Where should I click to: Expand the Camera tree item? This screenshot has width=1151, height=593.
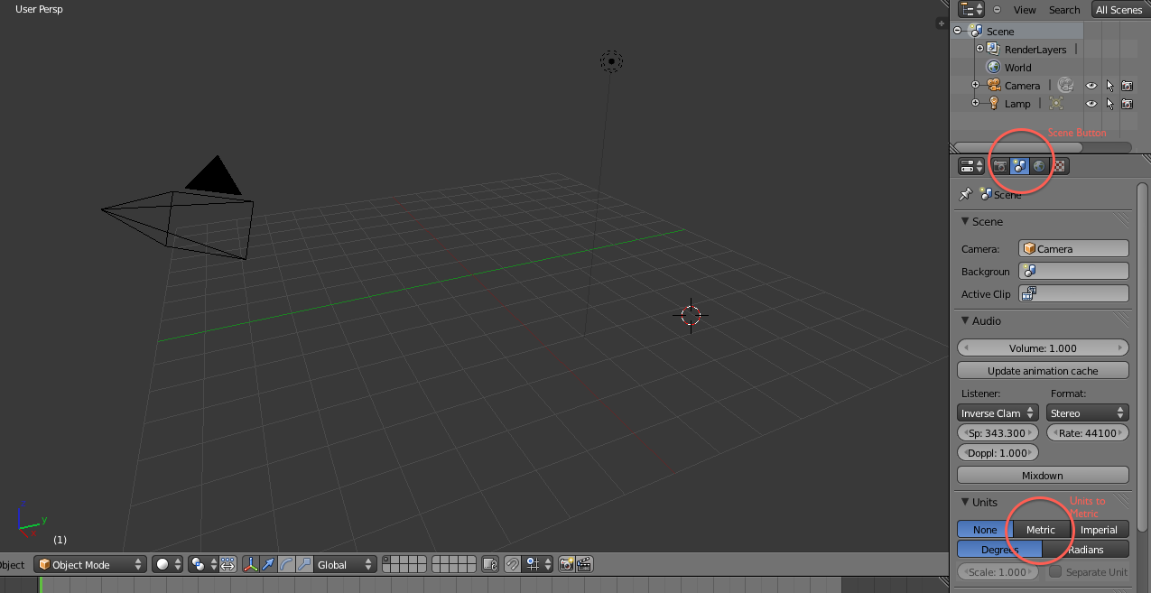pos(975,85)
